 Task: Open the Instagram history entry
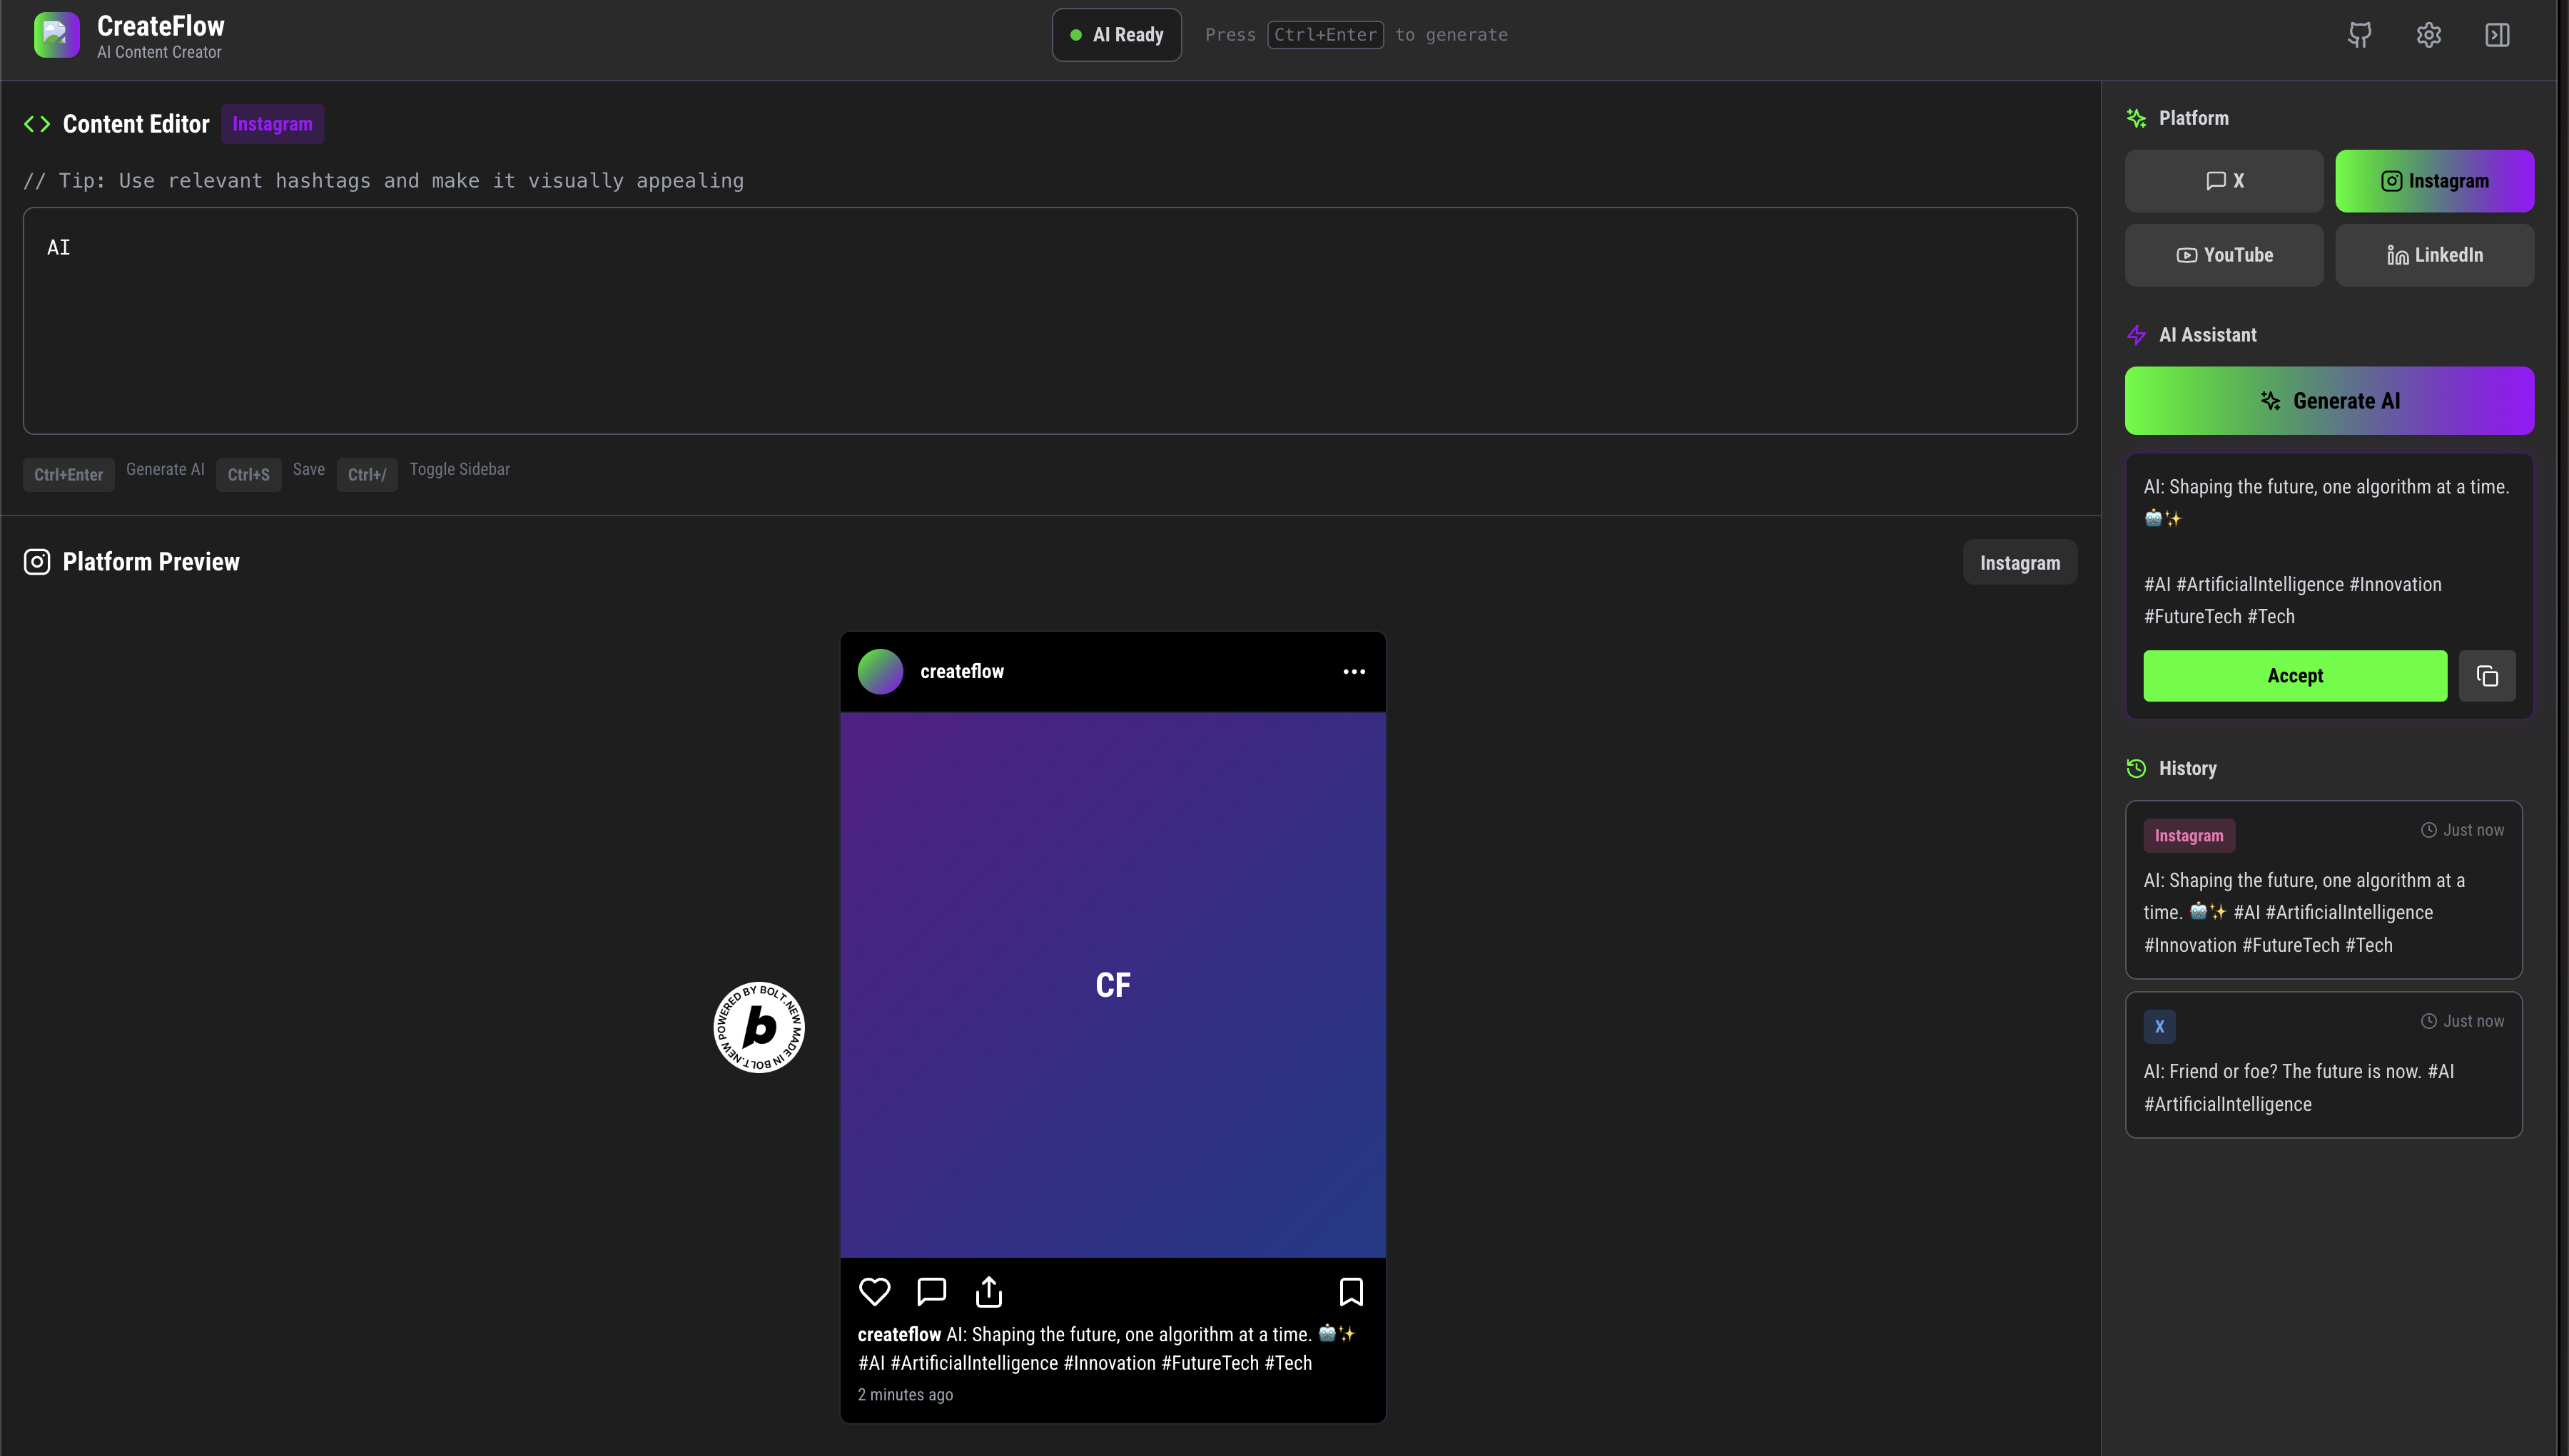pos(2323,889)
